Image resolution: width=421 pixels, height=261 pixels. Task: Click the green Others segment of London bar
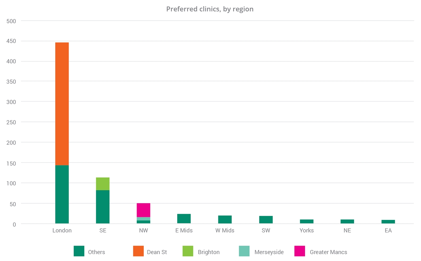(62, 194)
